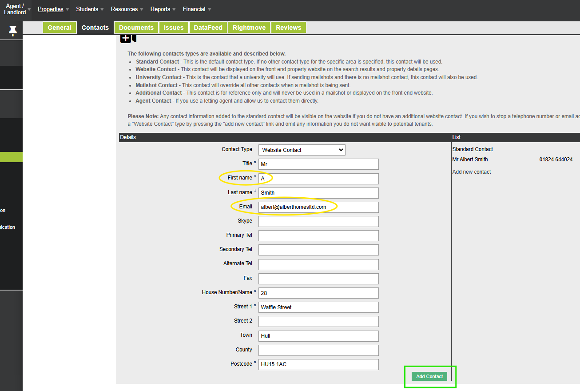
Task: Open the Contact Type dropdown
Action: [x=302, y=150]
